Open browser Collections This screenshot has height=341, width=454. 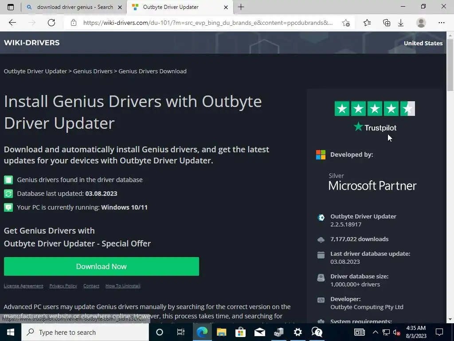[386, 23]
